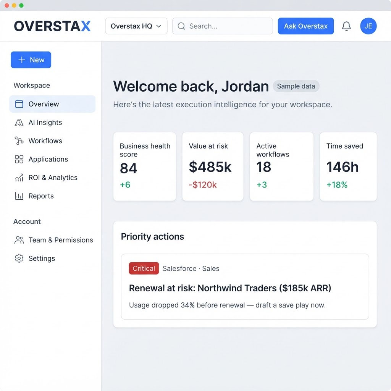Click the AI Insights icon
This screenshot has height=391, width=391.
[19, 123]
